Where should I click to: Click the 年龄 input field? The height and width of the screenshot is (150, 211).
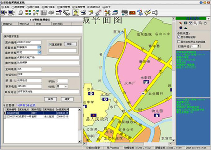[62, 81]
